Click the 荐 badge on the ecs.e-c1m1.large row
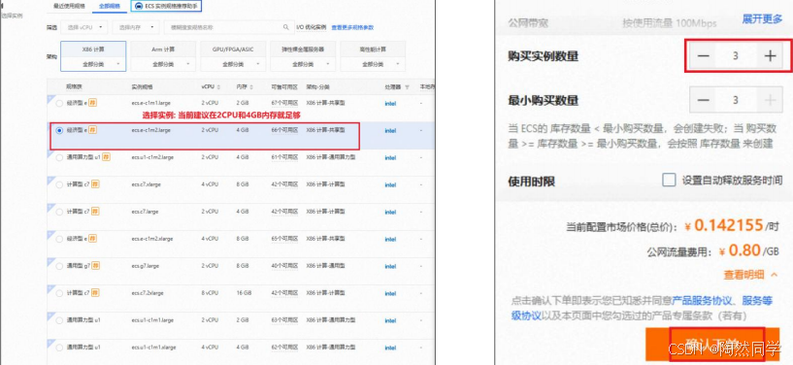793x365 pixels. coord(93,103)
